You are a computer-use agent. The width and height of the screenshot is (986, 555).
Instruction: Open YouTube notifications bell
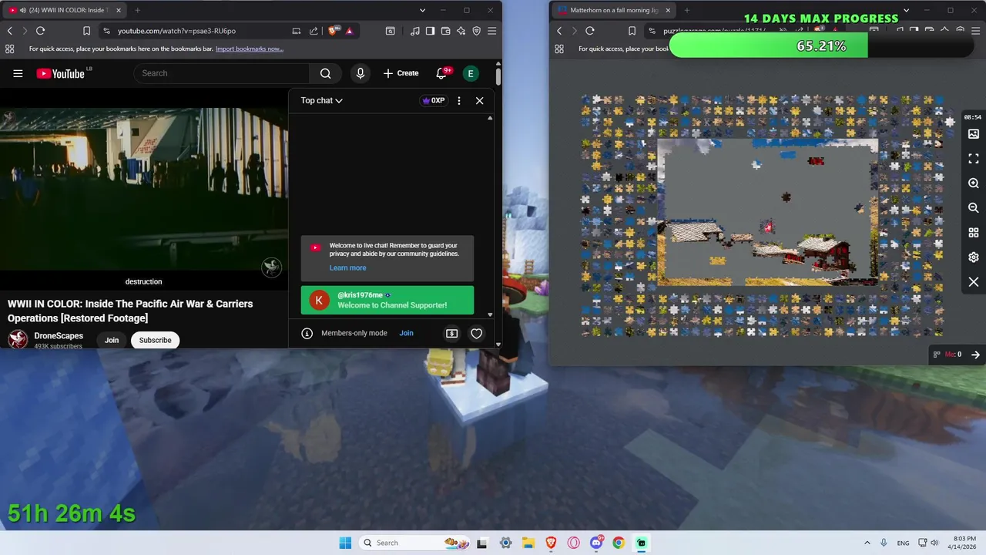(441, 73)
